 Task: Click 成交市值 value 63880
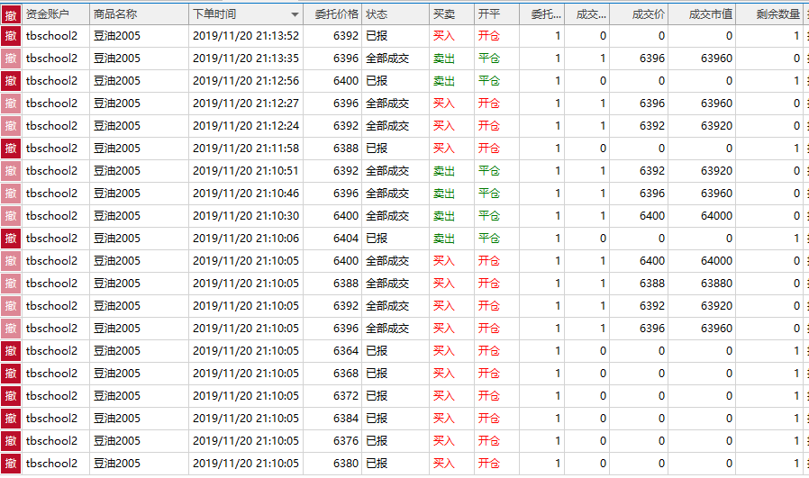click(x=716, y=284)
